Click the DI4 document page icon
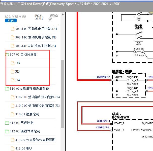This screenshot has height=151, width=153. [13, 63]
